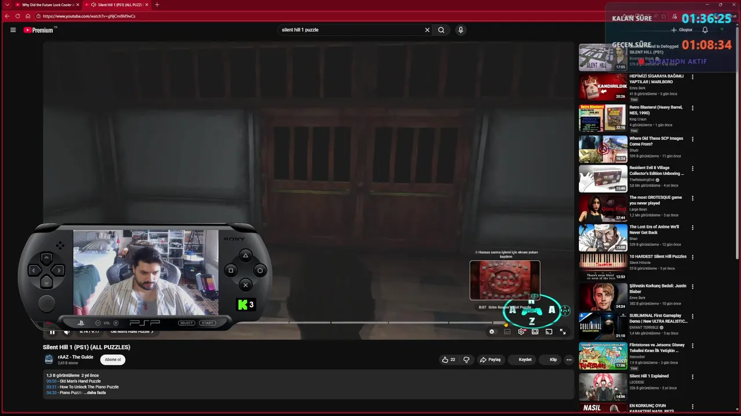Open more actions menu under video
The width and height of the screenshot is (741, 416).
(569, 359)
